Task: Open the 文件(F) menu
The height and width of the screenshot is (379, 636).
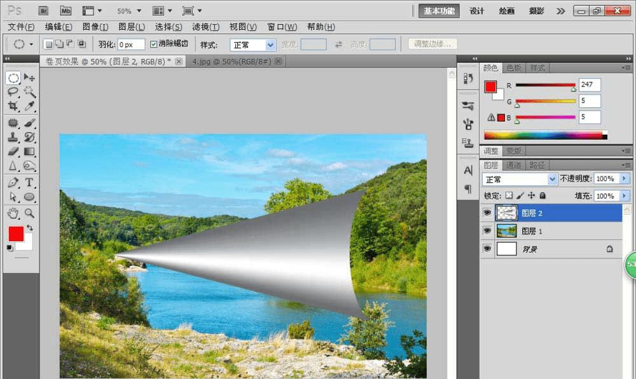Action: (21, 27)
